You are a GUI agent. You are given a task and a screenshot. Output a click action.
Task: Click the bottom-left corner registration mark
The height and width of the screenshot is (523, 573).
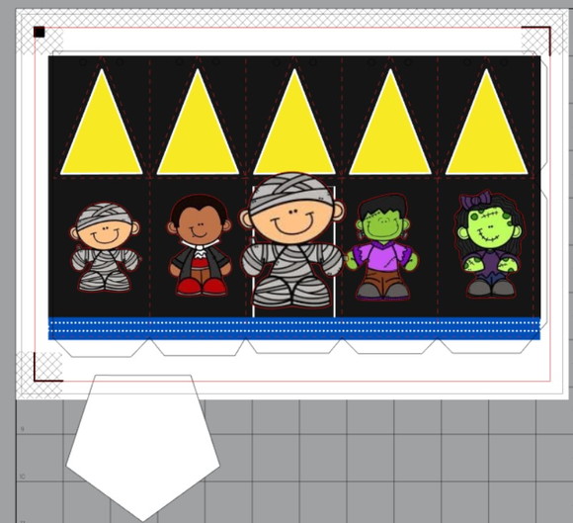(47, 367)
